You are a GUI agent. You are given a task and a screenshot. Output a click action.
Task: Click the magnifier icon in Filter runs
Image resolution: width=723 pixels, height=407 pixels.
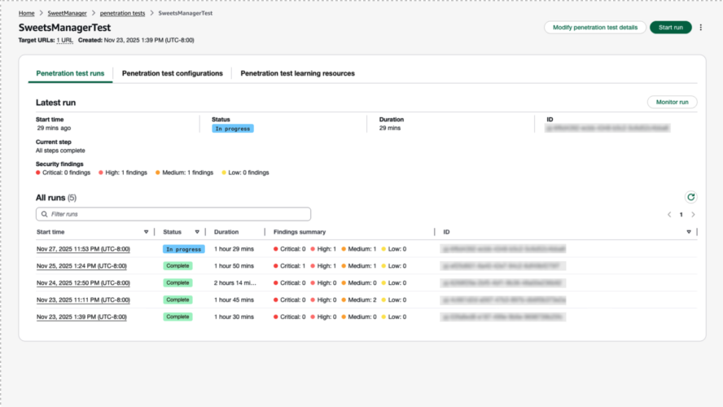44,214
